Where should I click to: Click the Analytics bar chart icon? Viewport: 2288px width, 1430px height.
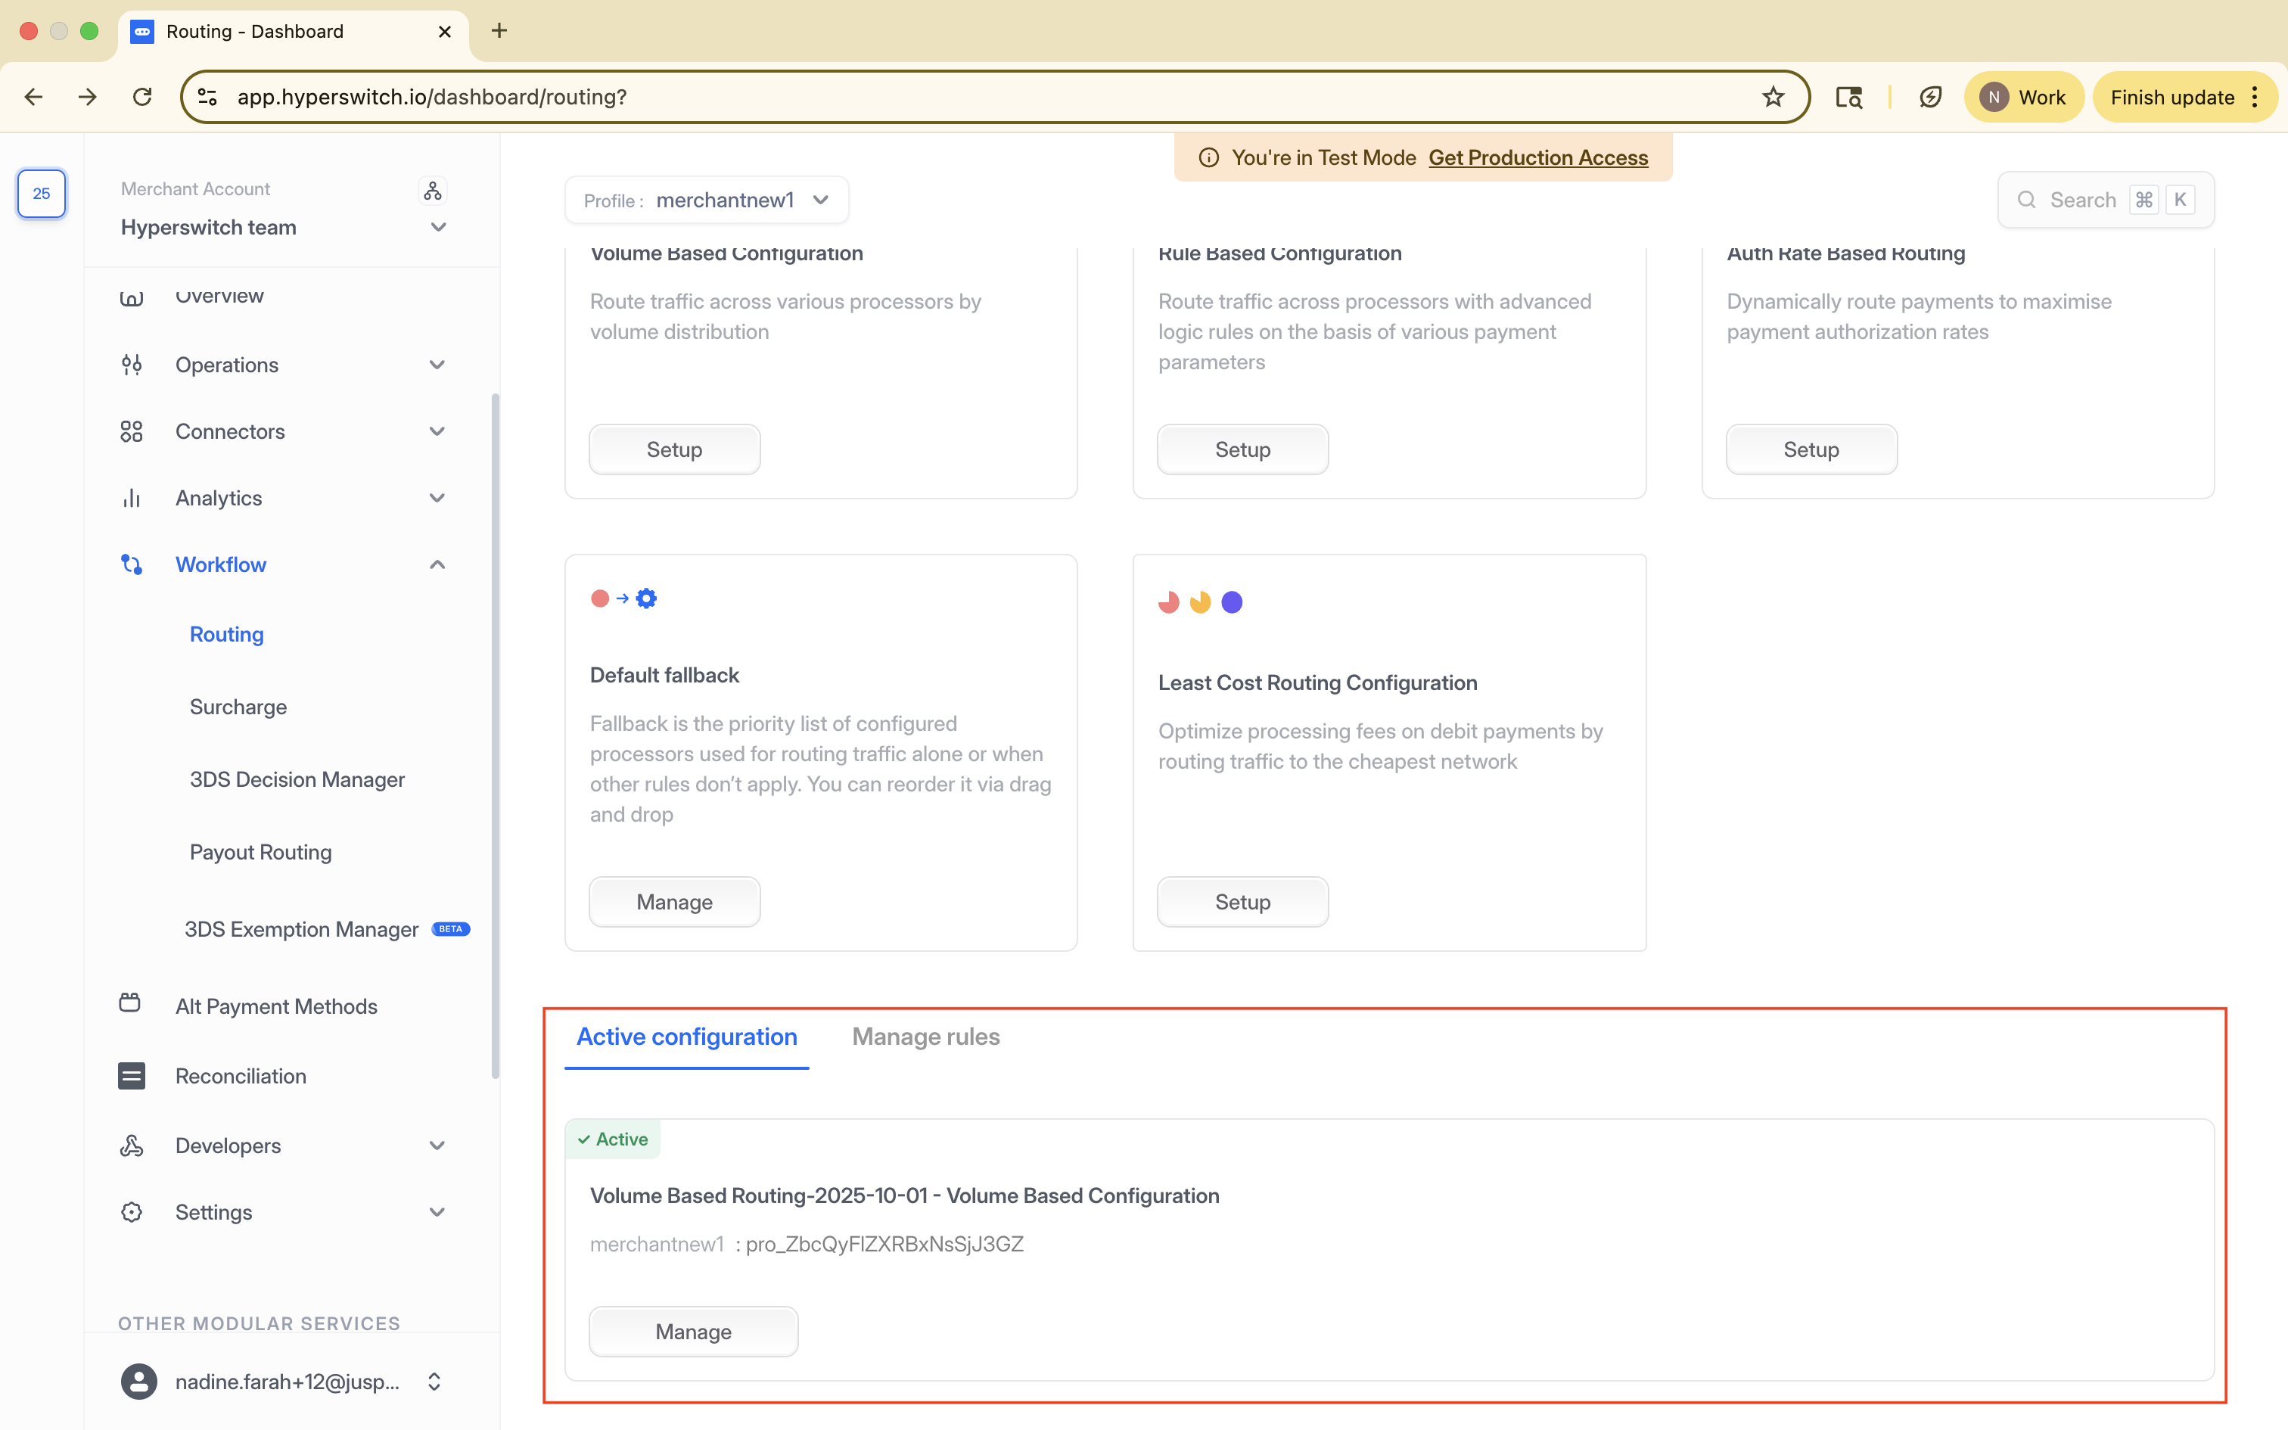132,499
